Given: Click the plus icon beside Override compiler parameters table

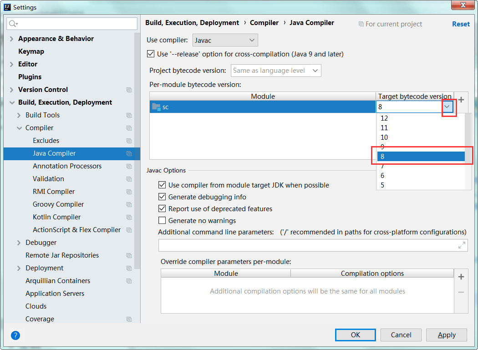Looking at the screenshot, I should [461, 277].
